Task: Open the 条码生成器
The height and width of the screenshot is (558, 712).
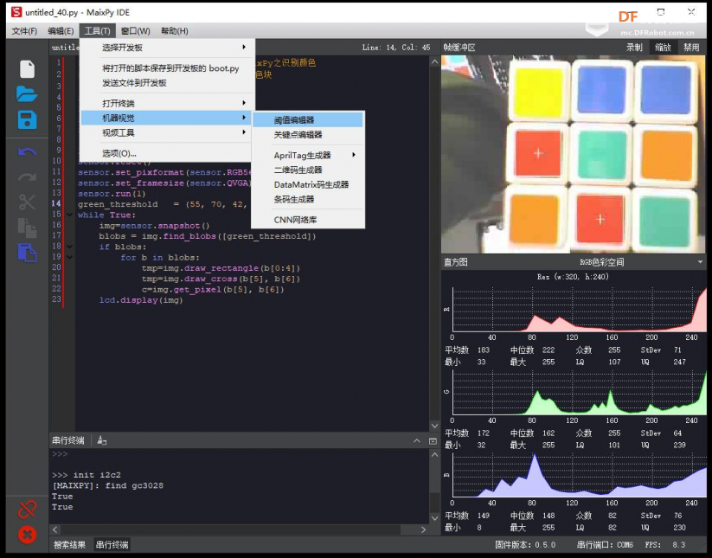Action: (x=308, y=199)
